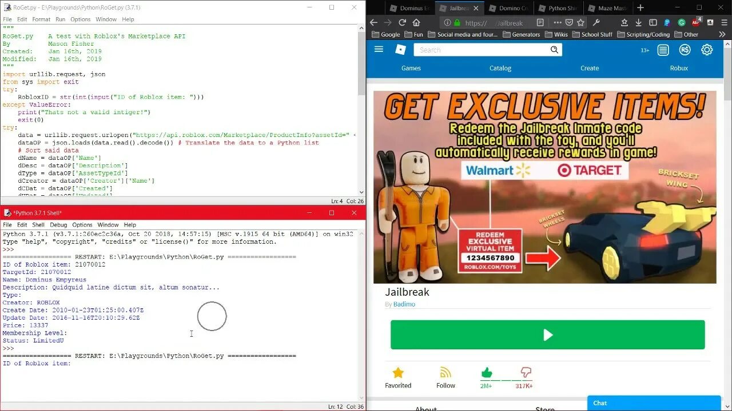Focus the Roblox search field
This screenshot has height=411, width=732.
click(481, 50)
